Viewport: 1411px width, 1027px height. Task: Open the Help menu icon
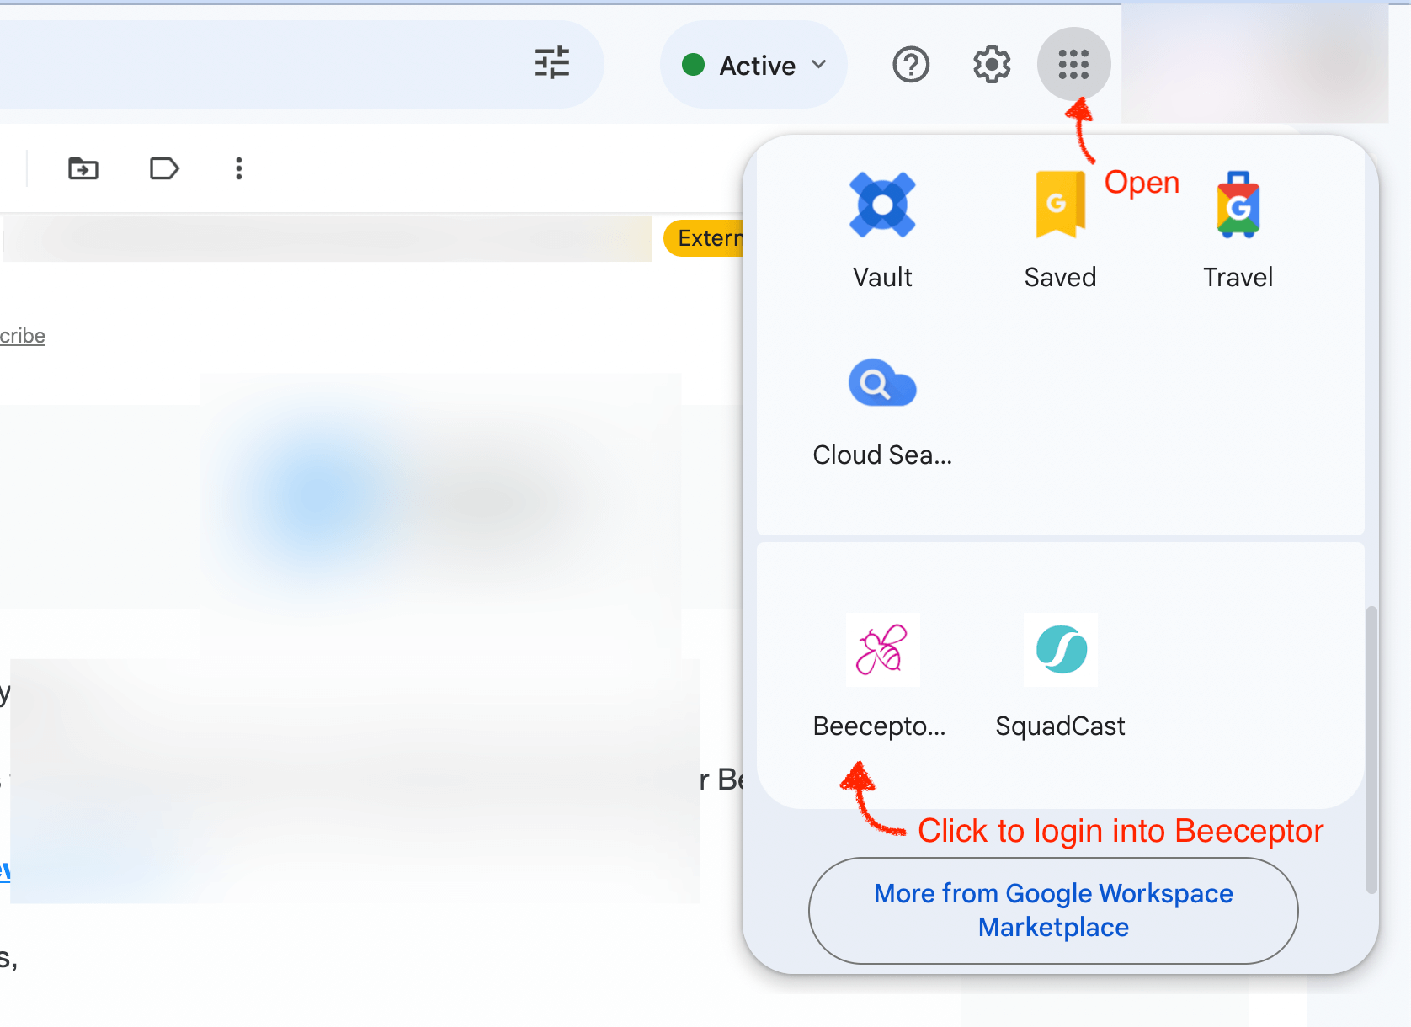click(x=910, y=64)
